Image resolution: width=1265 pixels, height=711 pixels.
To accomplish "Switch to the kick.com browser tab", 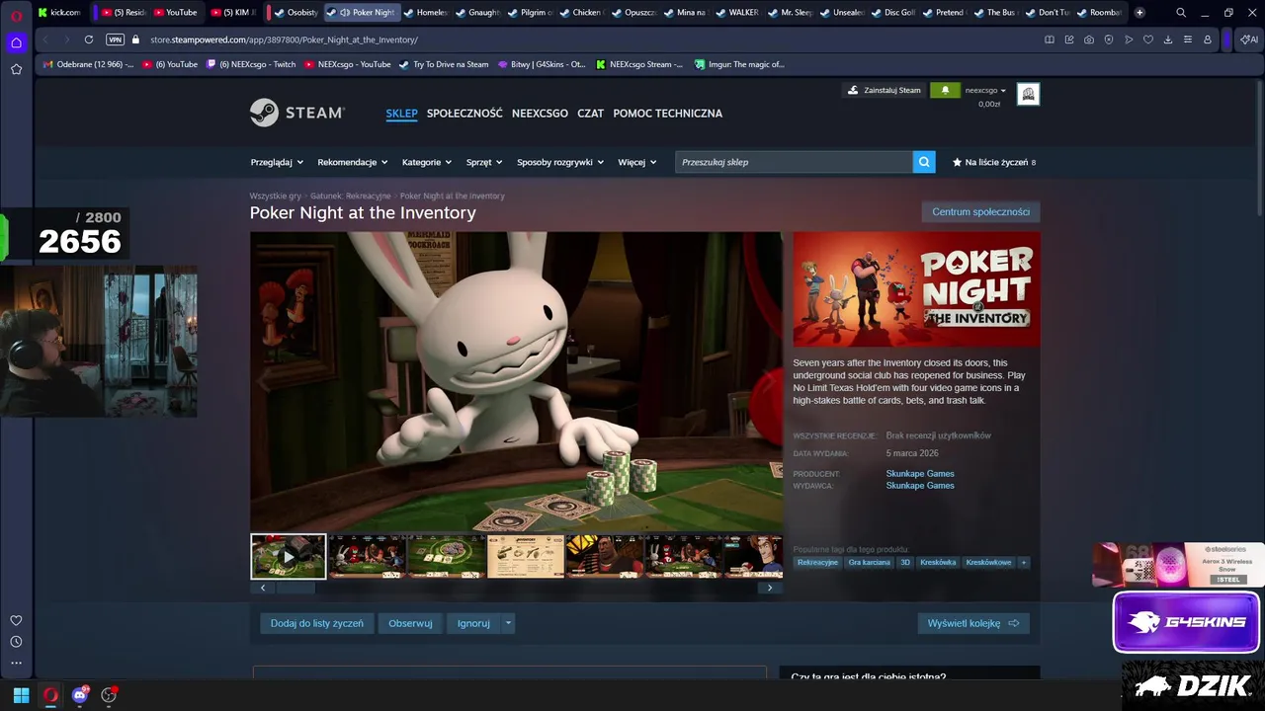I will coord(59,12).
